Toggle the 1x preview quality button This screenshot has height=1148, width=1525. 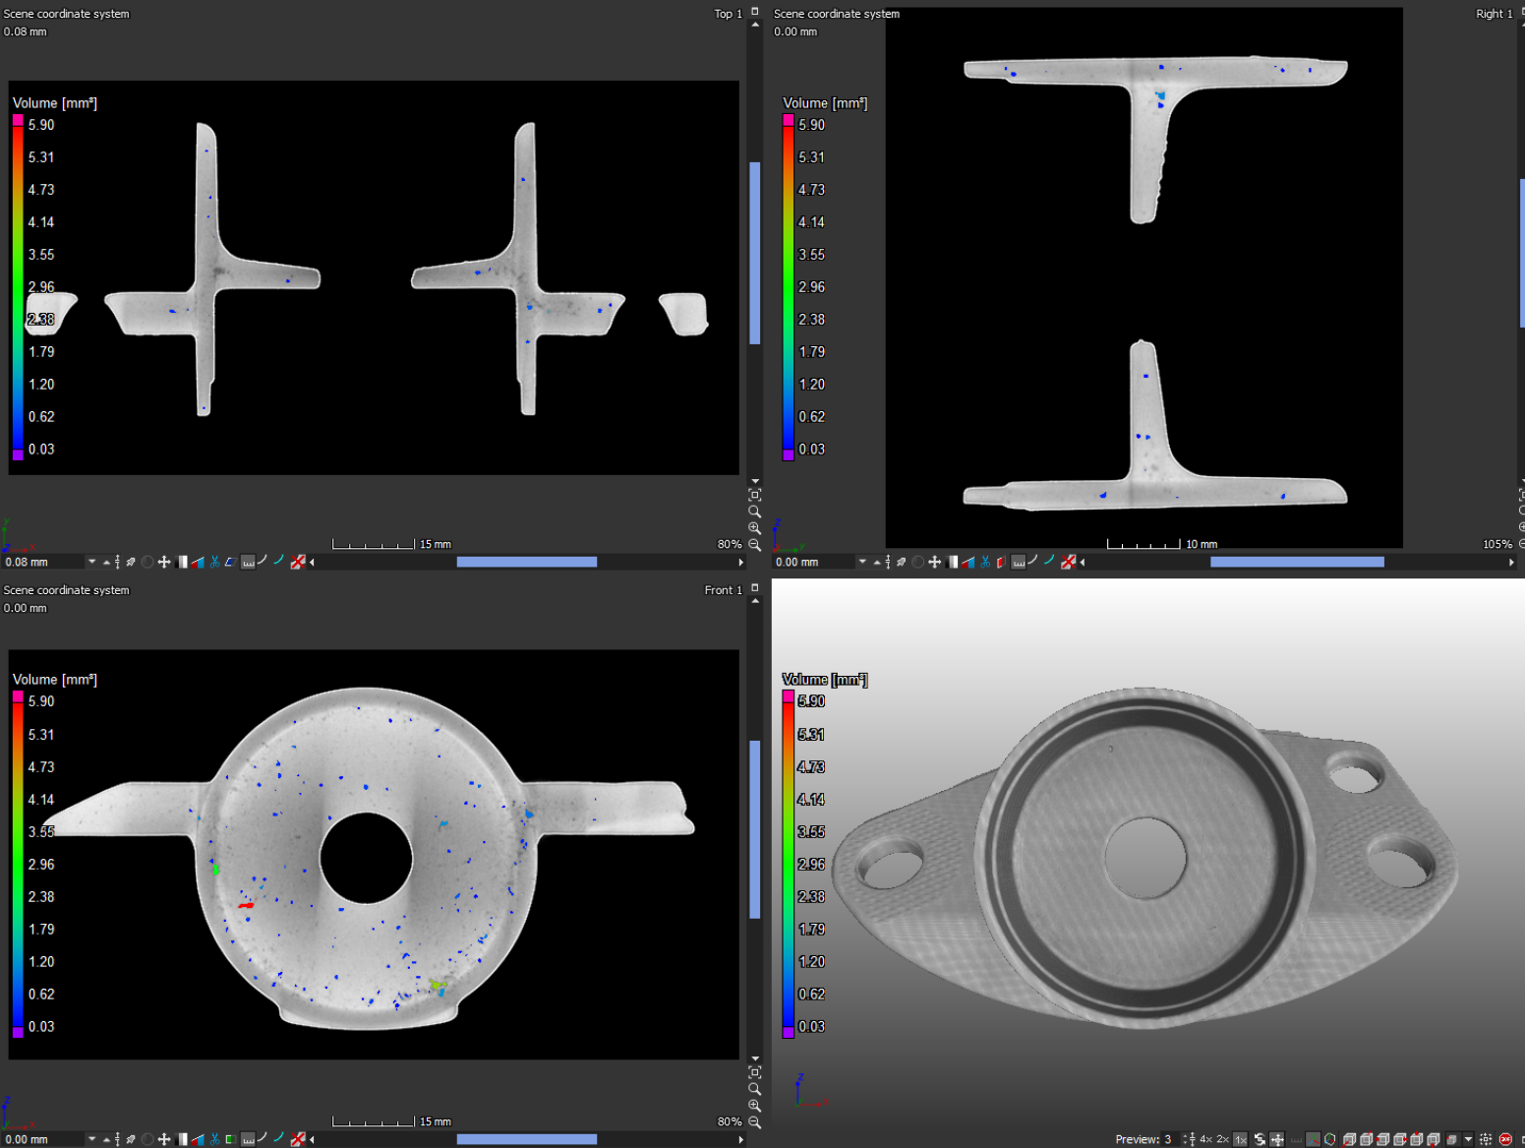pos(1241,1139)
